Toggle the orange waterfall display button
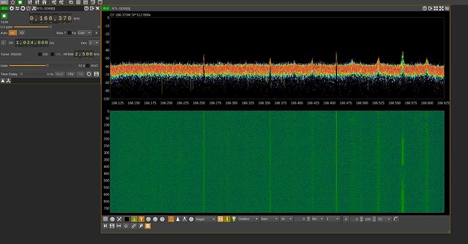This screenshot has height=244, width=468. coord(171,219)
